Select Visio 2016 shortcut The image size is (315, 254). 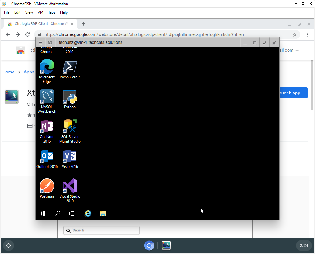[x=70, y=159]
